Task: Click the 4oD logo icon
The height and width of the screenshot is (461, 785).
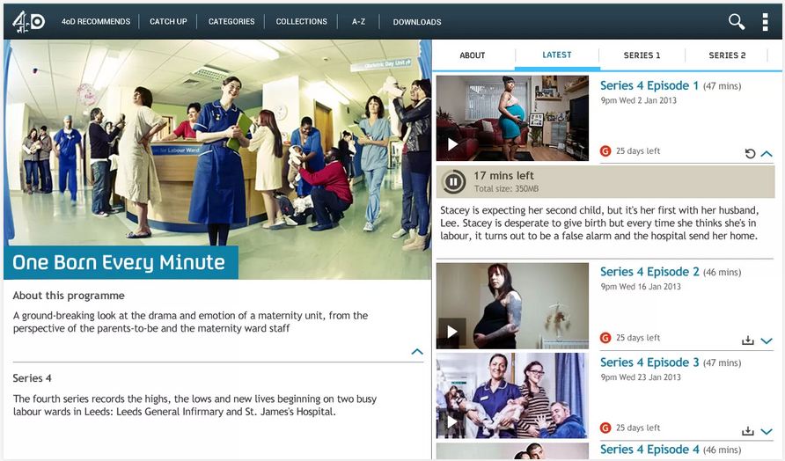Action: click(x=28, y=21)
